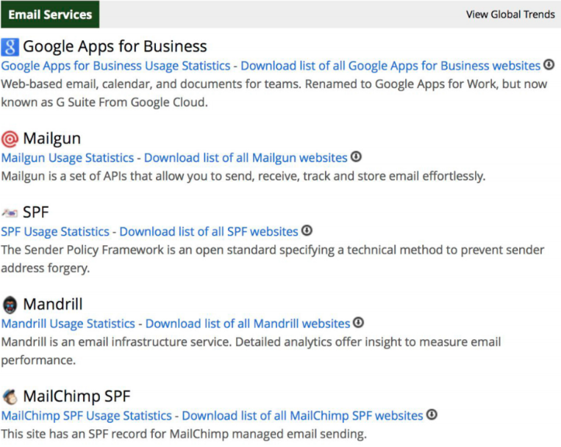The height and width of the screenshot is (447, 561).
Task: Download list of all Mandrill websites
Action: click(248, 324)
